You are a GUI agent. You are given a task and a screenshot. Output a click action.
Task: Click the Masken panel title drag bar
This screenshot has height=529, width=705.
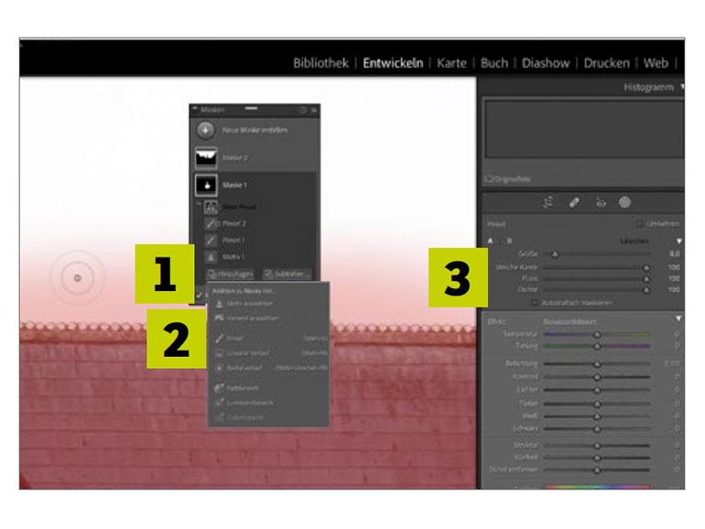tap(252, 108)
